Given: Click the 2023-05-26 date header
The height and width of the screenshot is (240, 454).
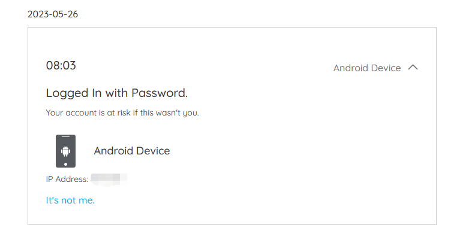Looking at the screenshot, I should point(53,14).
